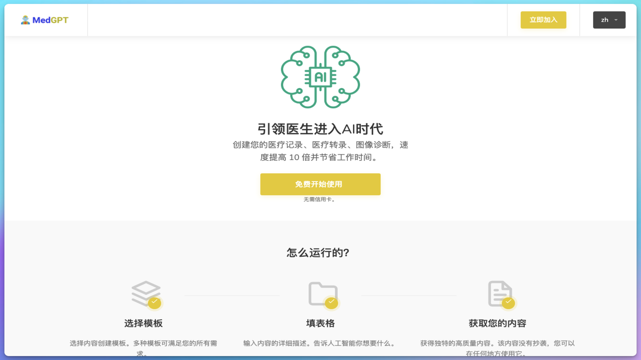
Task: Click the yellow checkmark badge on 选择模板 step
Action: [155, 303]
